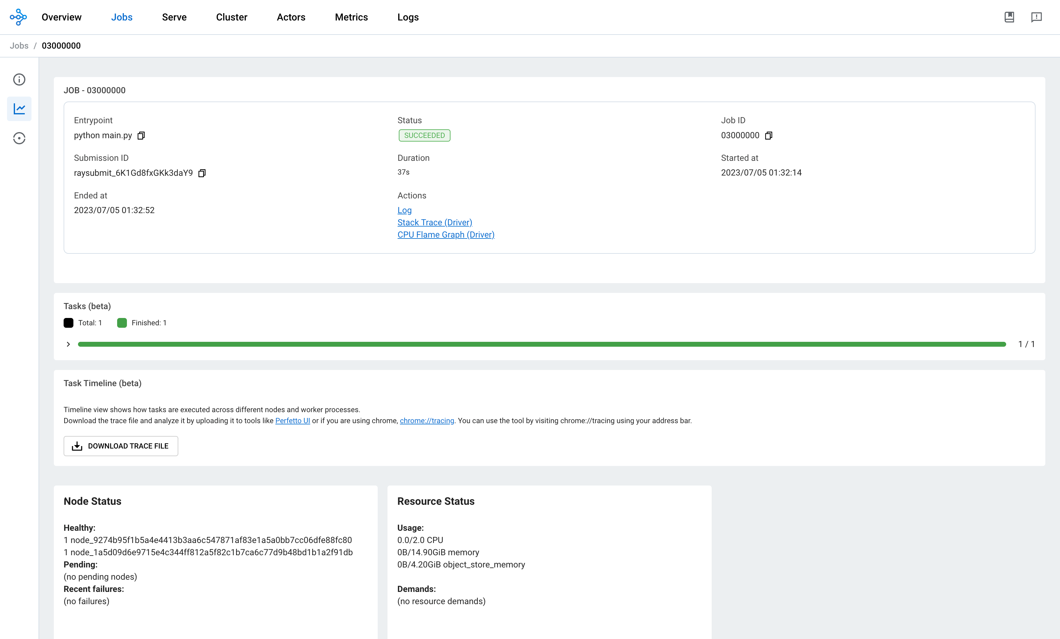This screenshot has width=1060, height=639.
Task: Open the Stack Trace (Driver) link
Action: (x=435, y=222)
